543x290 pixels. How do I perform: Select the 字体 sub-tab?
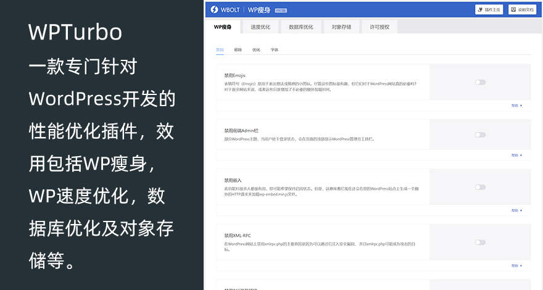(x=275, y=50)
